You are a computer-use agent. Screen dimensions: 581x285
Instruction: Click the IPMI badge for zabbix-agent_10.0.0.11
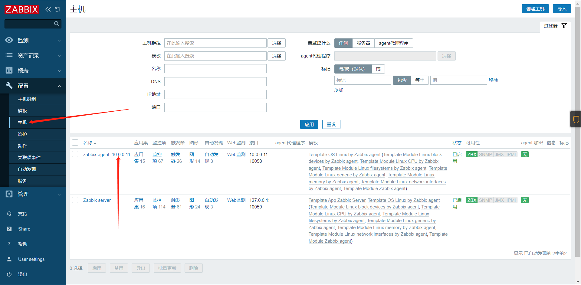[x=511, y=155]
